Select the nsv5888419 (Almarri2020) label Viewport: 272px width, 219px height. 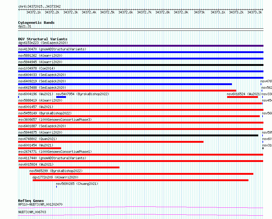[x=40, y=100]
